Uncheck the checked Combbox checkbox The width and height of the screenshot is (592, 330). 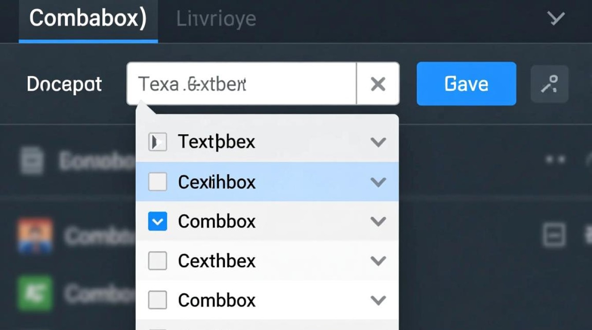point(157,221)
